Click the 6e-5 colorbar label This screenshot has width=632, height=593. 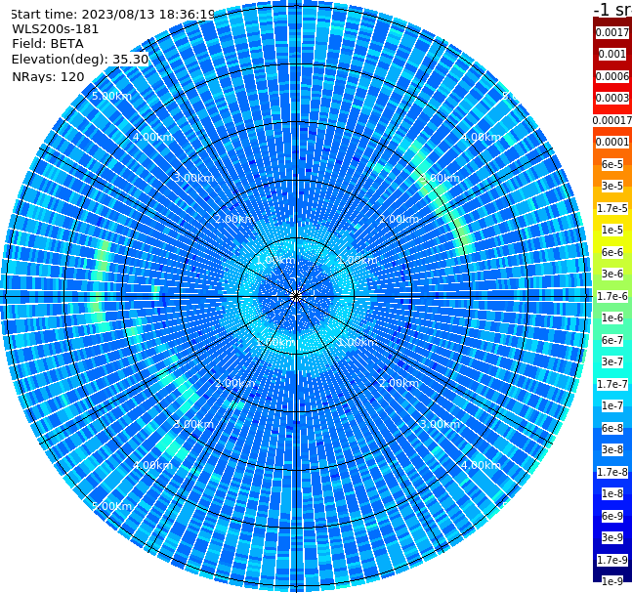click(612, 164)
